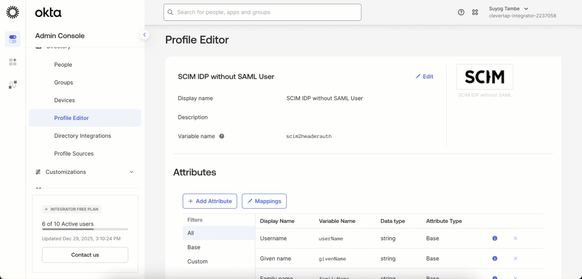Screen dimensions: 582x279
Task: Click the Okta spinner logo top left
Action: (12, 12)
